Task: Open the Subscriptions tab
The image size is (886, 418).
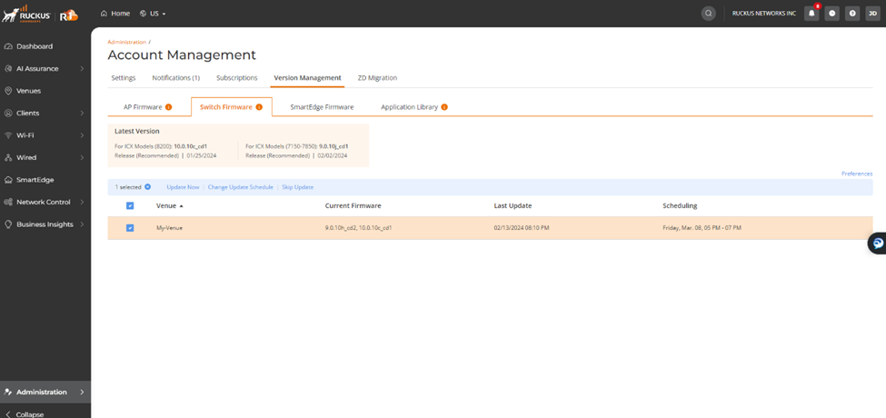Action: pos(237,78)
